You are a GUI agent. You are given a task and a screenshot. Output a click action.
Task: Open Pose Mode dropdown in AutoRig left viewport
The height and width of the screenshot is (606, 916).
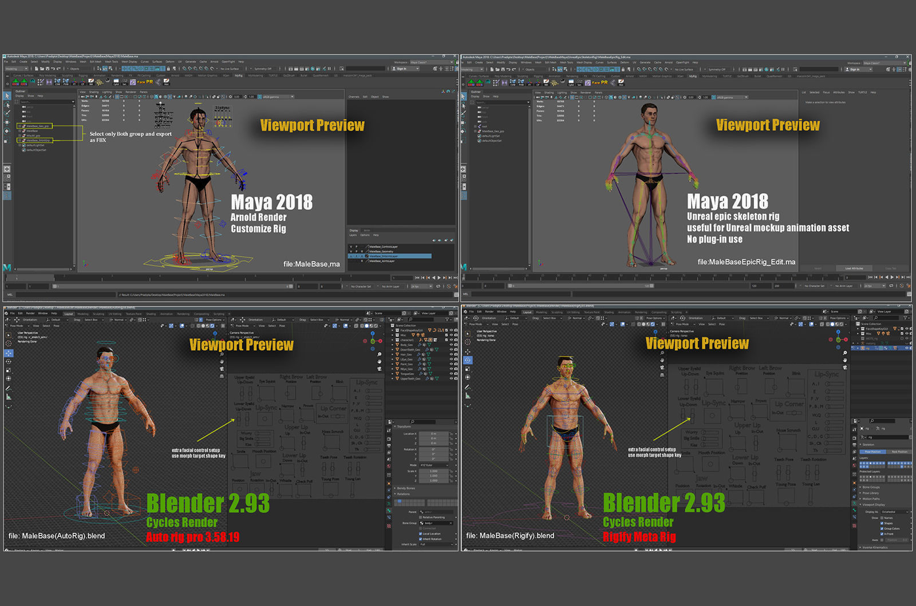click(x=17, y=326)
